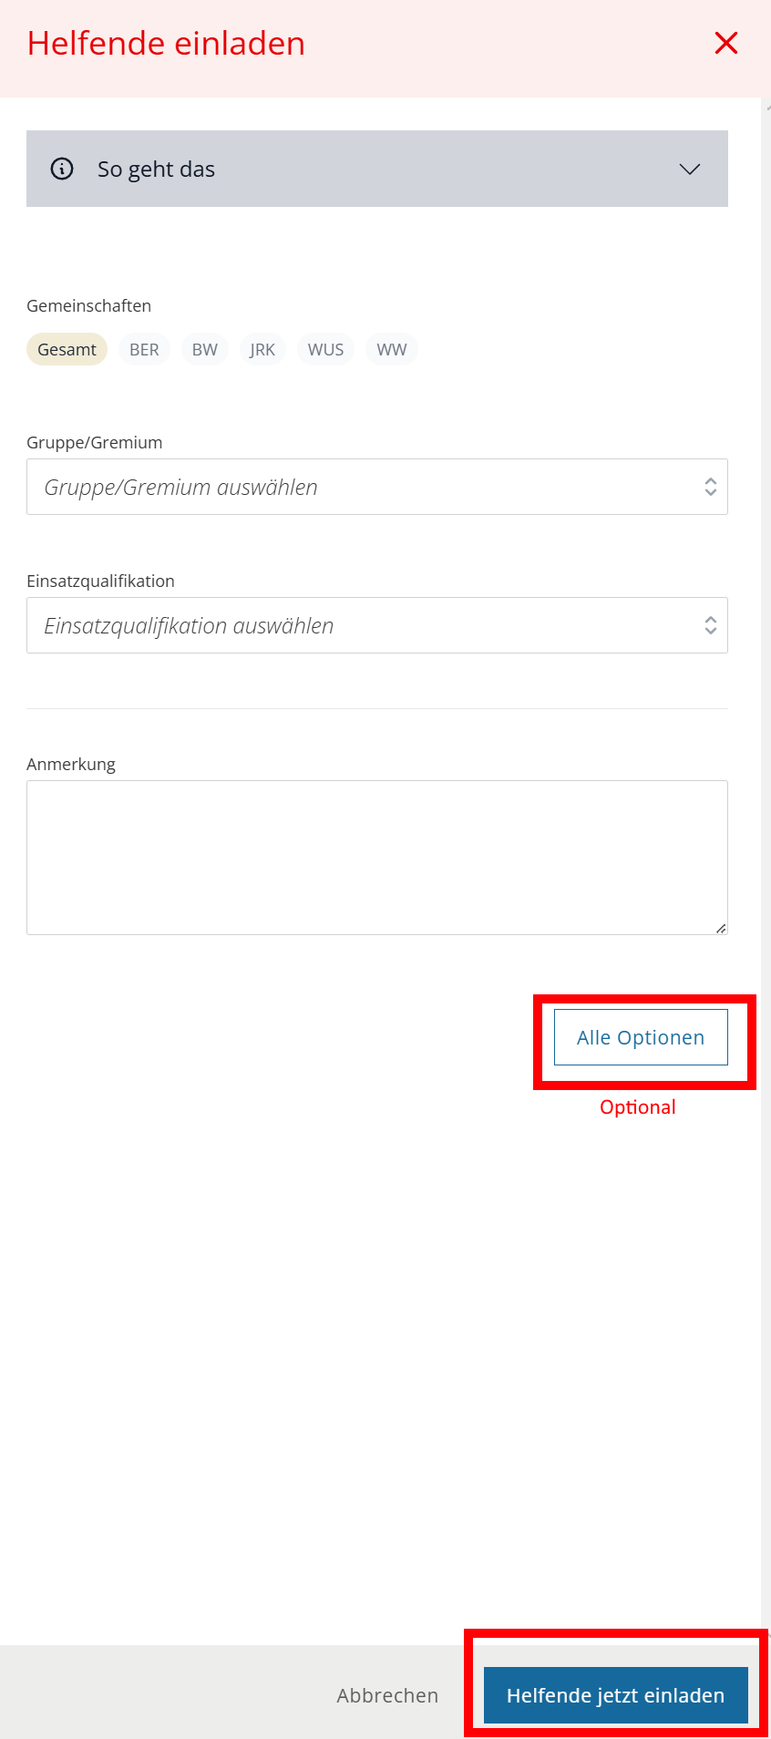Screen dimensions: 771x1739
Task: Click the Anmerkung textarea resize handle
Action: [721, 928]
